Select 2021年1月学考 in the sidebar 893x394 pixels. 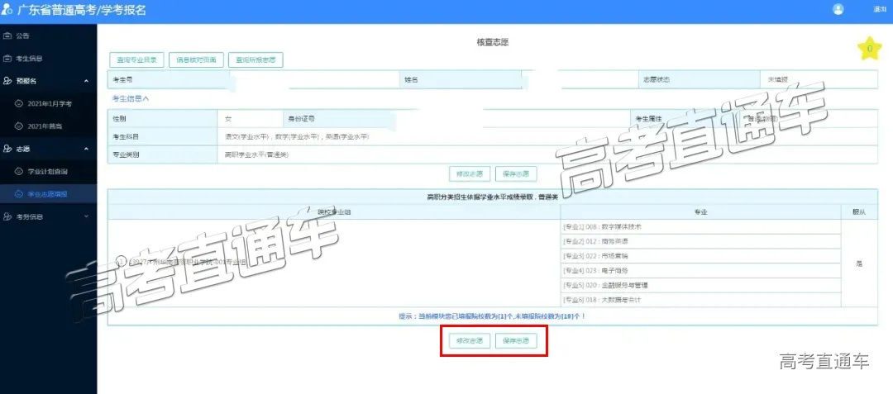(49, 103)
